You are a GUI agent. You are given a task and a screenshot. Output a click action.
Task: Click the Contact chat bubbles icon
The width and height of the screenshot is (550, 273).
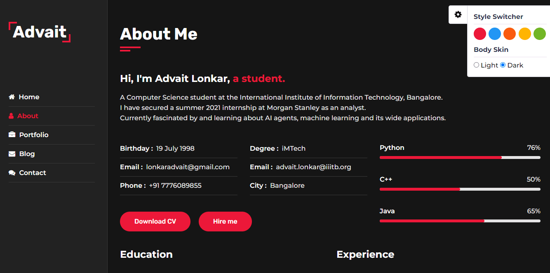point(12,173)
